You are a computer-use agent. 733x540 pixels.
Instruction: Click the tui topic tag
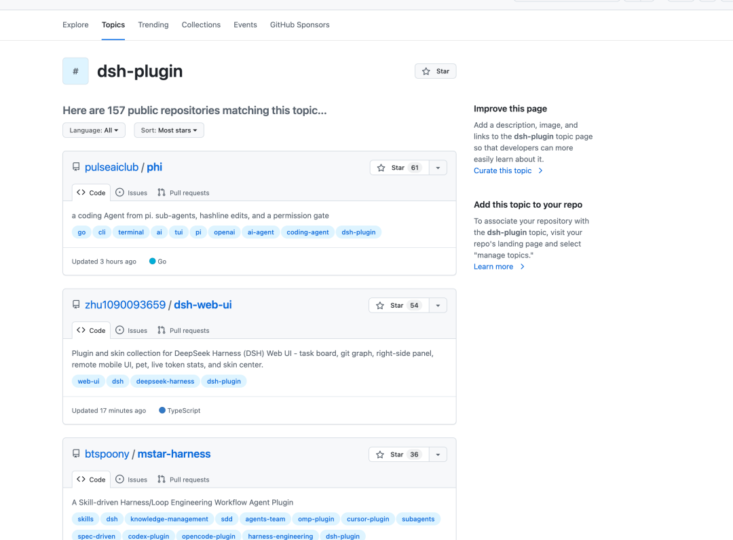pos(178,232)
